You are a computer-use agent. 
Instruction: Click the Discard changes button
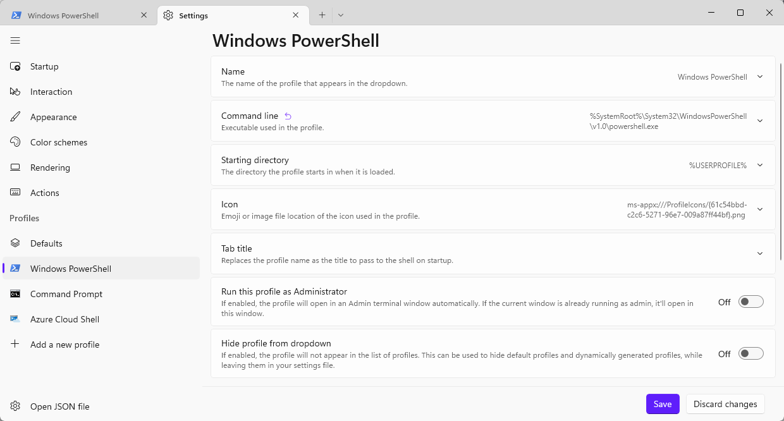pos(725,404)
